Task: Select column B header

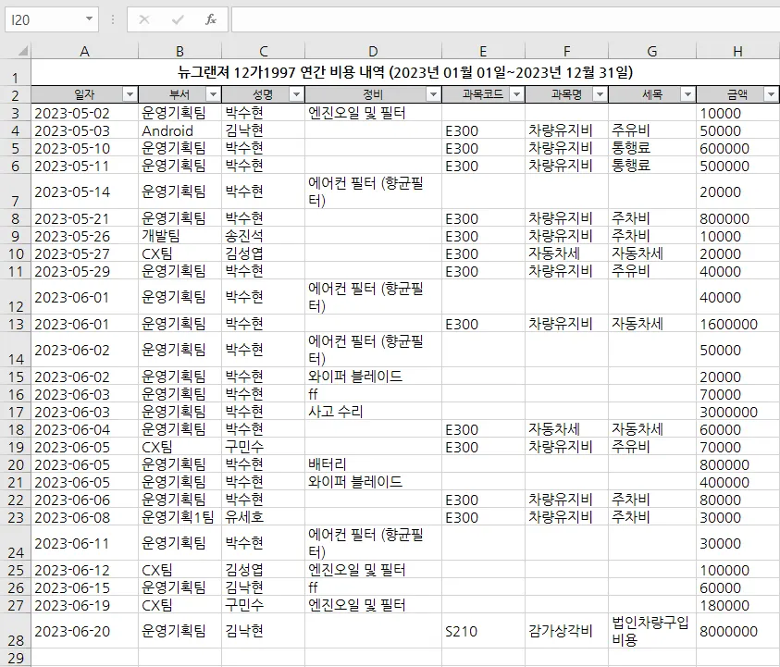Action: tap(180, 51)
